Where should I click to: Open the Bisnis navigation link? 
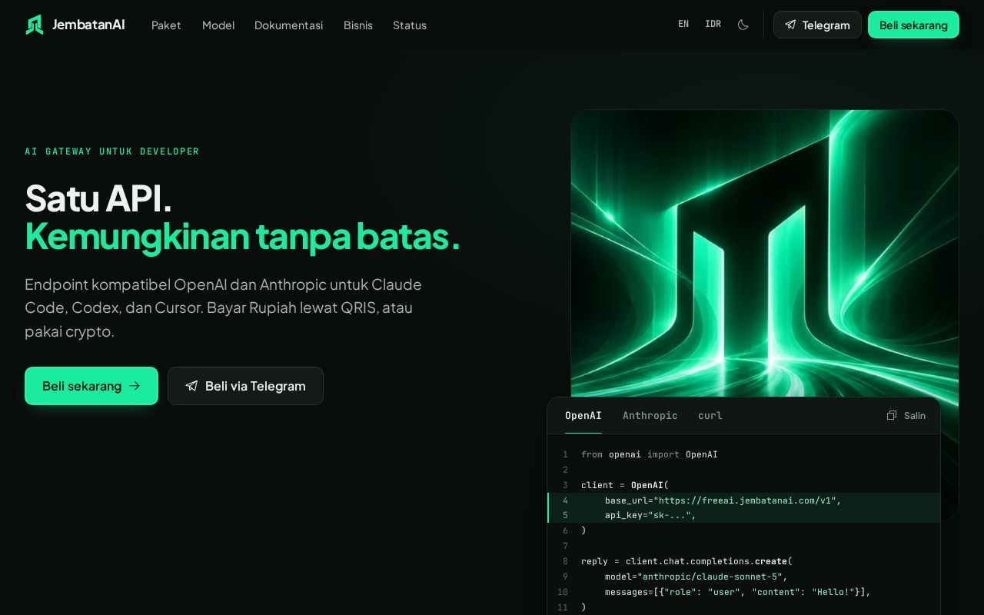point(358,25)
